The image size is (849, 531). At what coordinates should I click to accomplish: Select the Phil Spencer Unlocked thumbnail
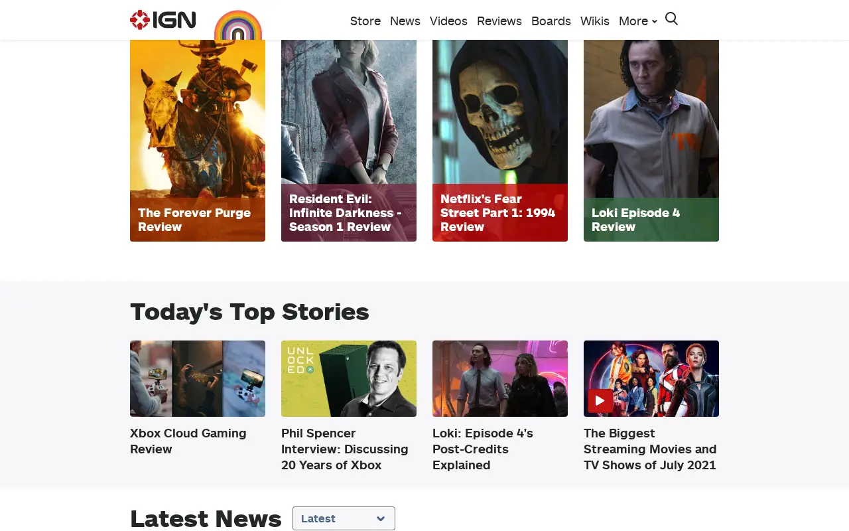click(349, 378)
